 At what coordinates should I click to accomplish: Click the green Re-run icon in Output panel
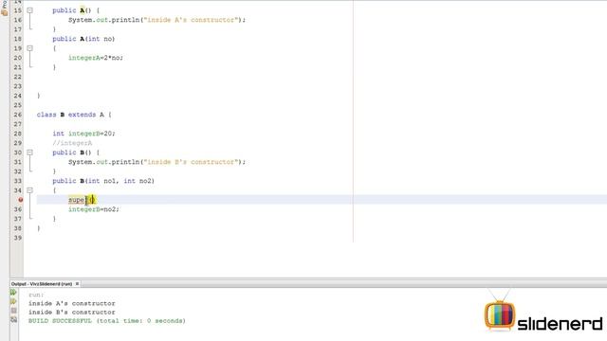tap(13, 293)
